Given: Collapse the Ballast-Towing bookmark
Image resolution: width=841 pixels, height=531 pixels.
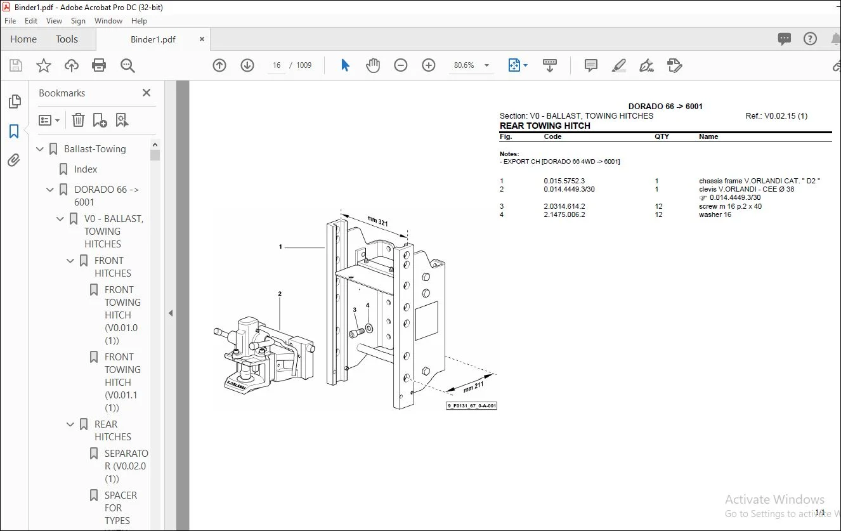Looking at the screenshot, I should tap(41, 149).
